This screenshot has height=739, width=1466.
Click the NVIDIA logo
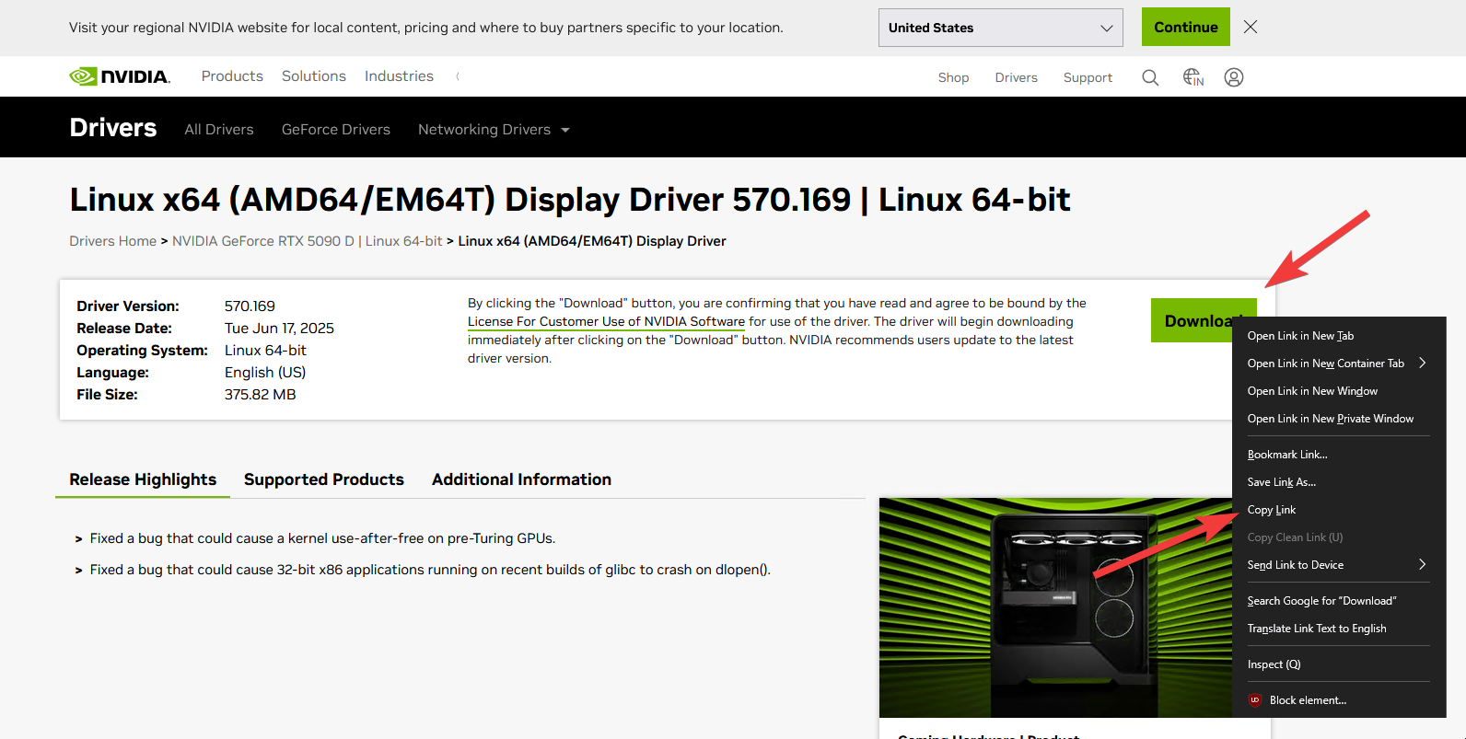[120, 76]
